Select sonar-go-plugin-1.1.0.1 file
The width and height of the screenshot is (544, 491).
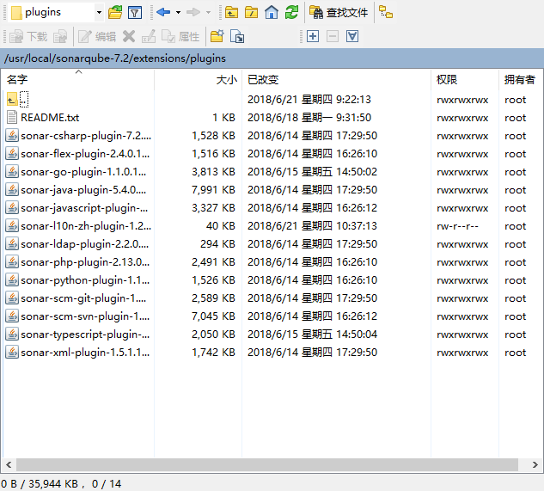[x=83, y=172]
